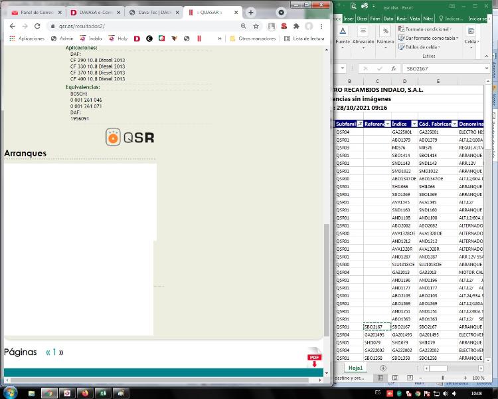Collapse the Excel ribbon with the arrow
Screen dimensions: 498x399
[486, 56]
